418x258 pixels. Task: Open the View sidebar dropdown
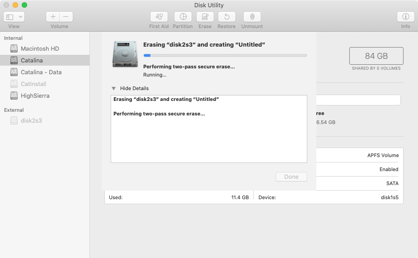(x=14, y=17)
